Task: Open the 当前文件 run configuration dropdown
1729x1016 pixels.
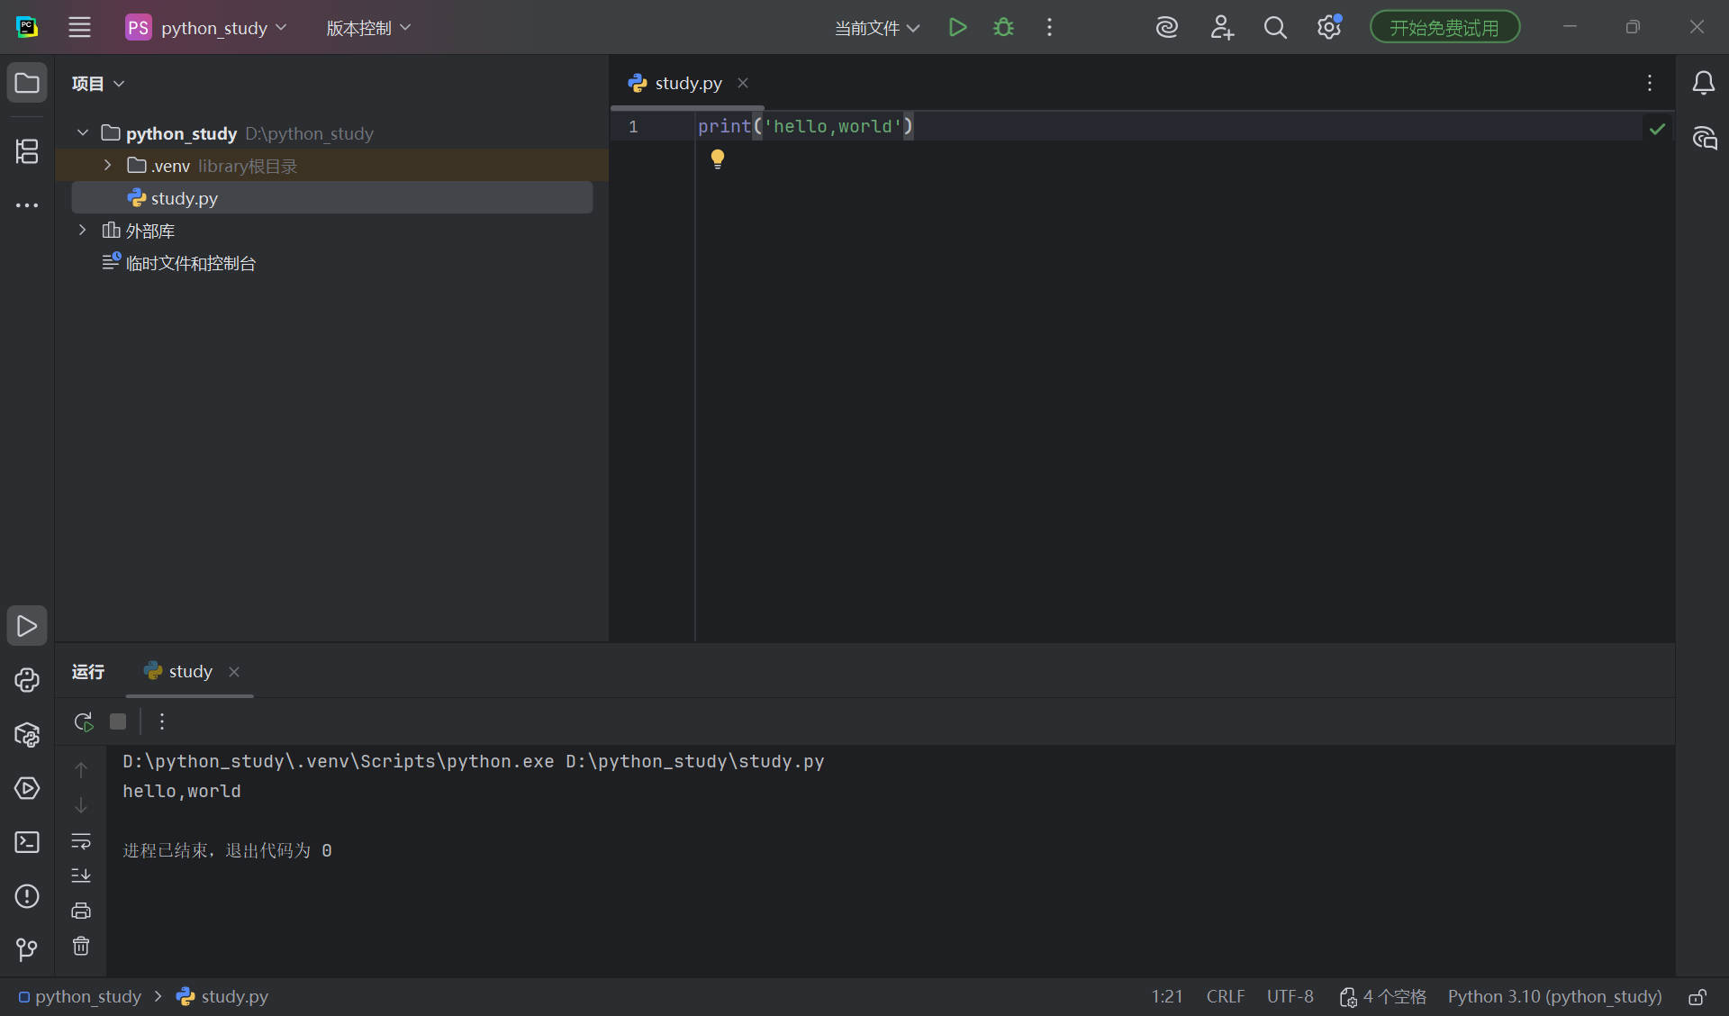Action: click(x=875, y=27)
